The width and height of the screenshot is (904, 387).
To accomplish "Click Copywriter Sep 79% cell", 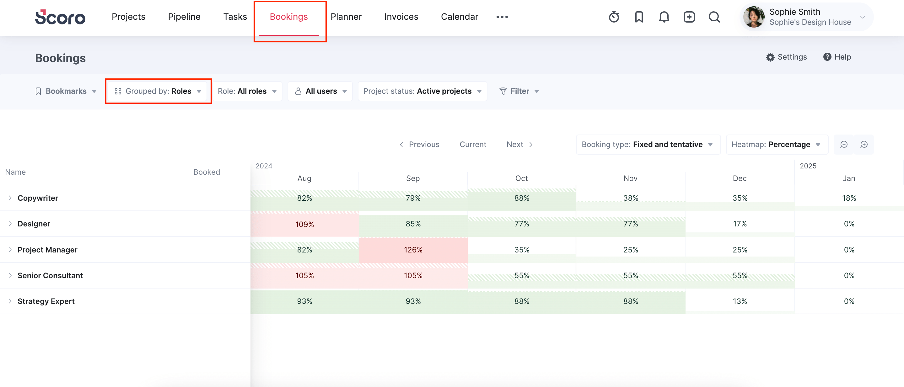I will pyautogui.click(x=413, y=198).
